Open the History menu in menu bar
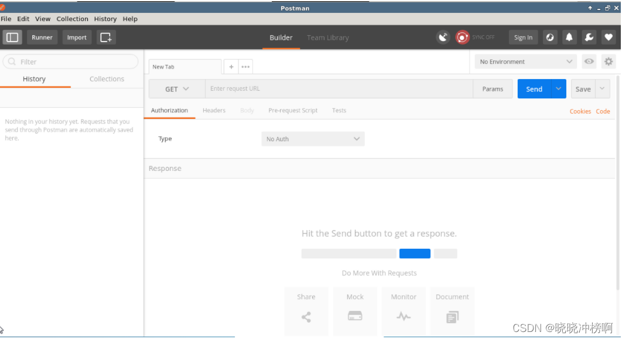Viewport: 622px width, 339px height. [x=105, y=19]
